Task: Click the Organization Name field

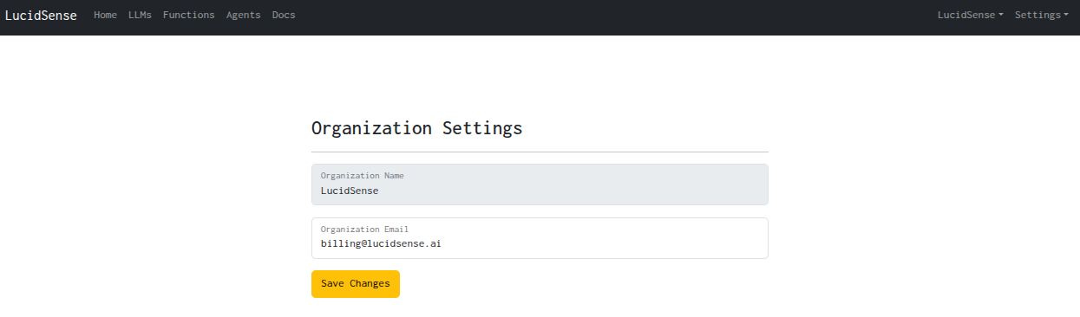Action: [x=540, y=184]
